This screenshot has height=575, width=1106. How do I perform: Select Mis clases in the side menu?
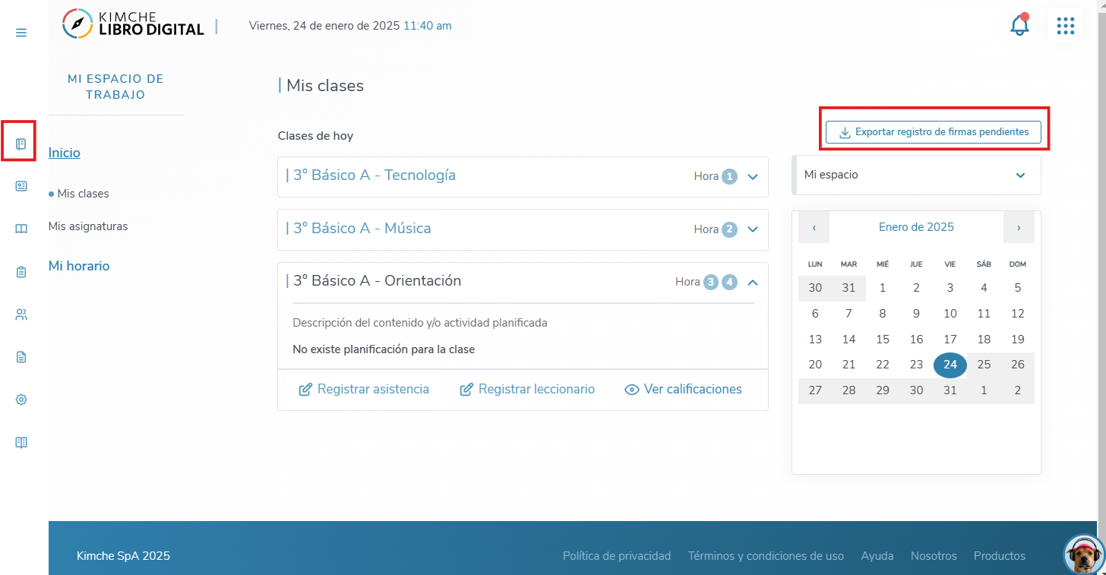tap(83, 194)
